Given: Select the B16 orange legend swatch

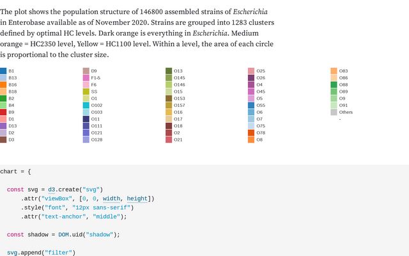Looking at the screenshot, I should point(3,84).
